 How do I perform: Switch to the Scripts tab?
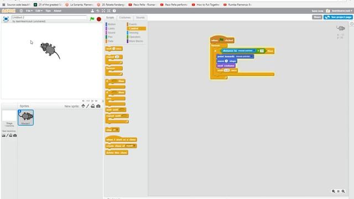pos(110,18)
